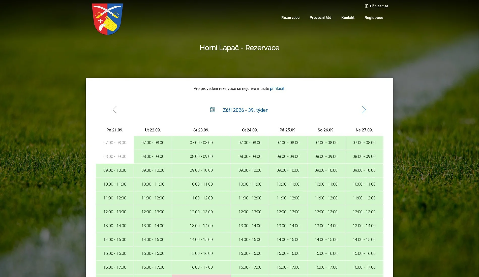Click the coat of arms logo
Image resolution: width=479 pixels, height=277 pixels.
(107, 19)
